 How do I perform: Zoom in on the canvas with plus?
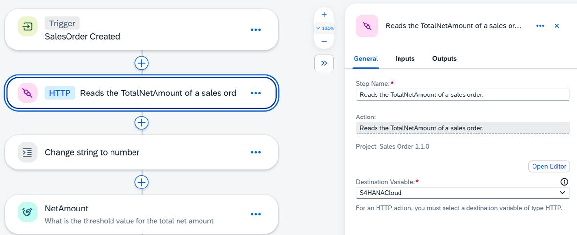[x=324, y=15]
